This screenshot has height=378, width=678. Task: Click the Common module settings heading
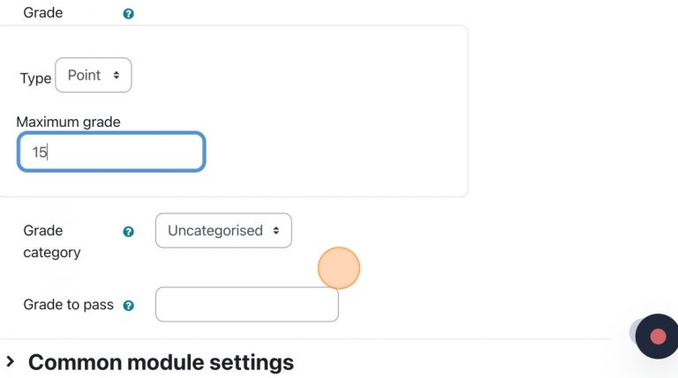pos(161,361)
